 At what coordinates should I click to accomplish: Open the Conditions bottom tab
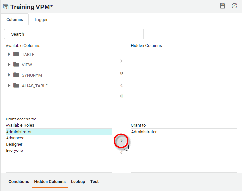coord(19,182)
